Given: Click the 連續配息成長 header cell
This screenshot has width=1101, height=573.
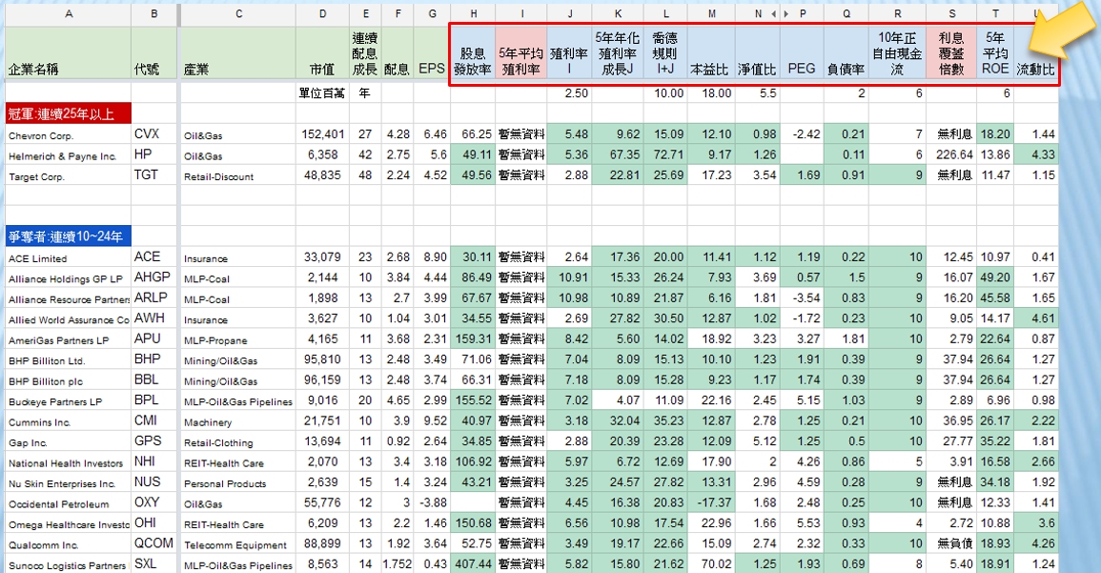Looking at the screenshot, I should [x=364, y=53].
